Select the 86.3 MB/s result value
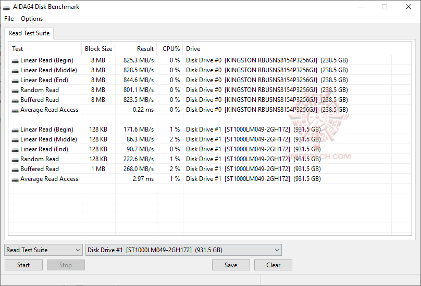The width and height of the screenshot is (421, 286). [140, 139]
